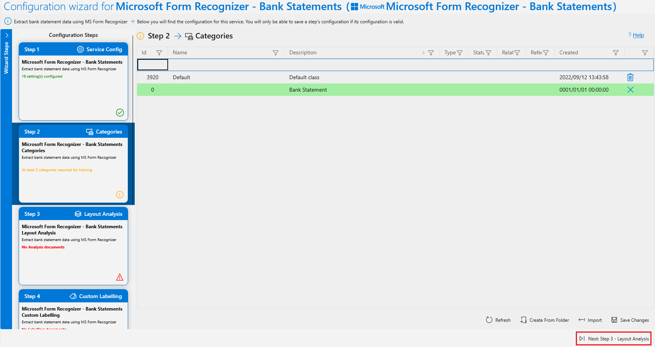
Task: Click the Custom Labelling tag icon
Action: [73, 296]
